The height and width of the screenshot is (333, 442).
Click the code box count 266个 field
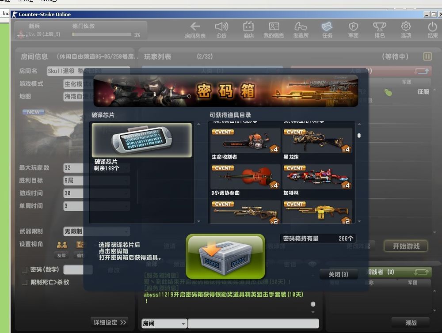[318, 238]
